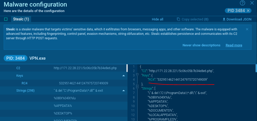Click the Download JSON arrow icon

[224, 19]
